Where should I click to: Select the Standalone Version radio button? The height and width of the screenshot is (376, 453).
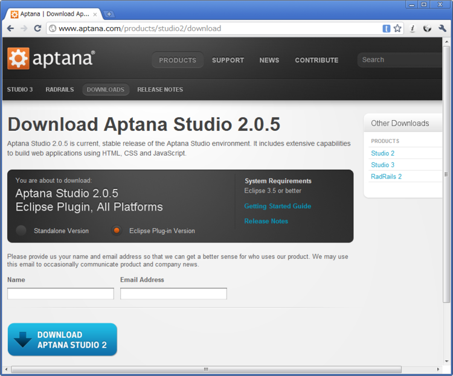21,231
